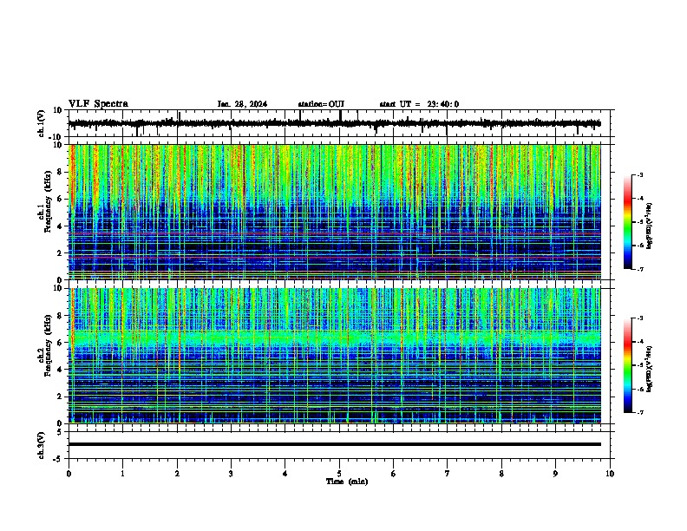Click the "8" kHz tick on the ch.2 frequency axis
This screenshot has width=687, height=531.
click(60, 316)
